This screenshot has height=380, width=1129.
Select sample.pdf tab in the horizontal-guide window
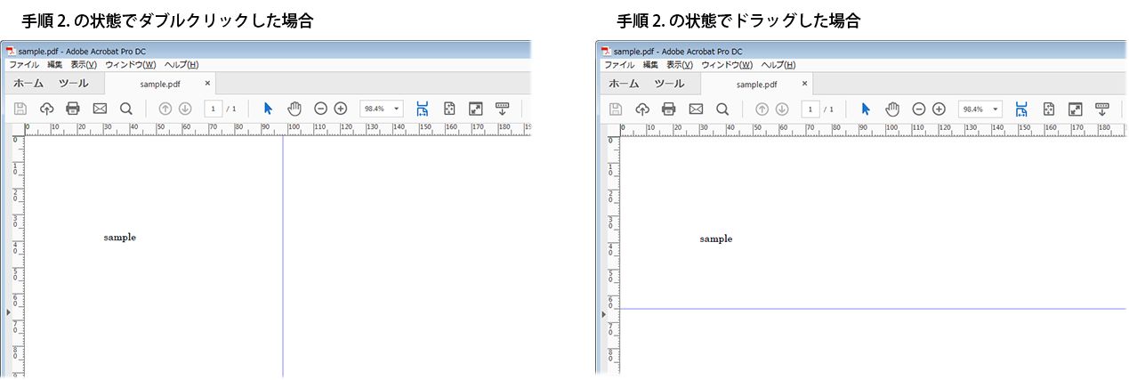(756, 84)
